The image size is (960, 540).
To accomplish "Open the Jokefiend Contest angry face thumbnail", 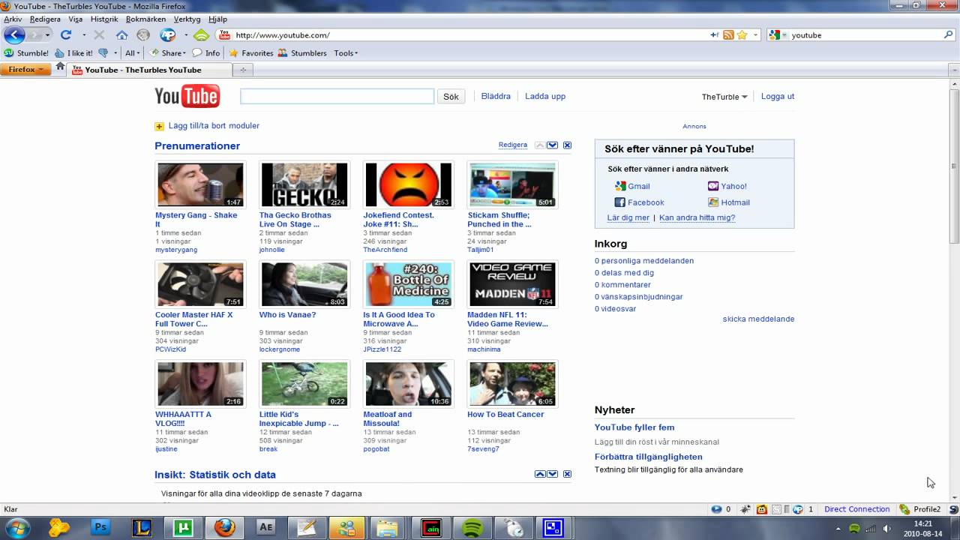I will [x=409, y=184].
